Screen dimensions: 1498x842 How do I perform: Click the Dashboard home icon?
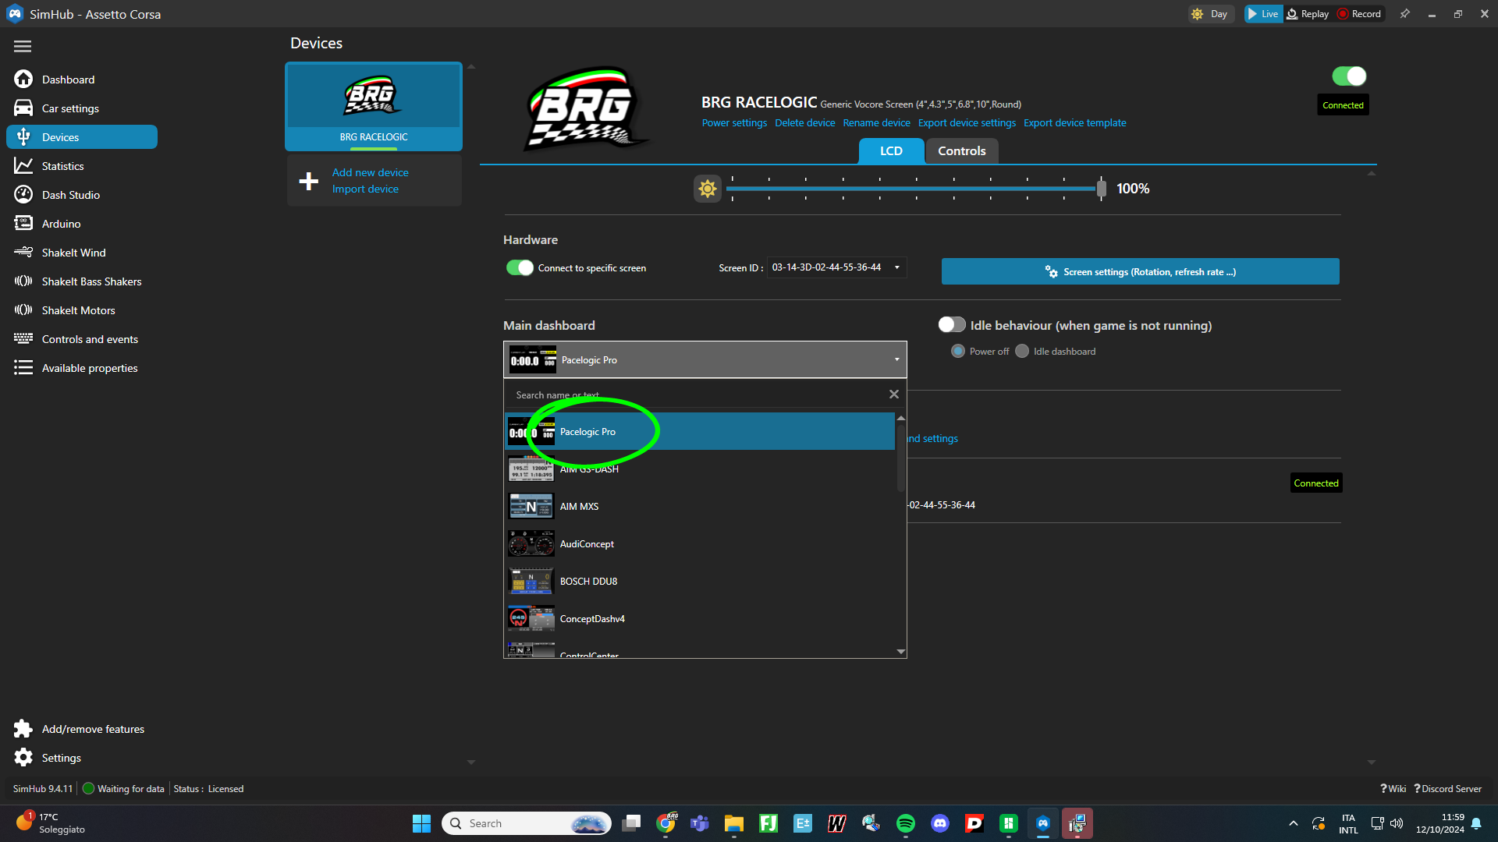pyautogui.click(x=23, y=80)
